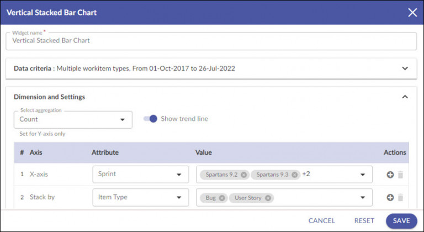Add a row after the Stack by row
The image size is (424, 232).
point(390,198)
